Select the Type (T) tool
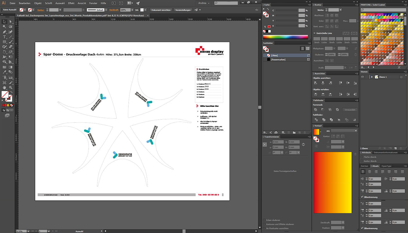 pyautogui.click(x=5, y=37)
